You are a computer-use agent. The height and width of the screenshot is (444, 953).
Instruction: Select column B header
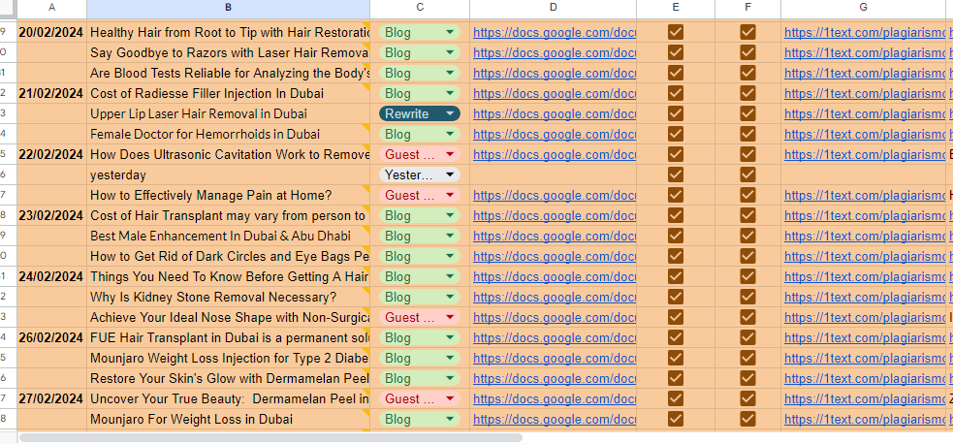(x=228, y=8)
